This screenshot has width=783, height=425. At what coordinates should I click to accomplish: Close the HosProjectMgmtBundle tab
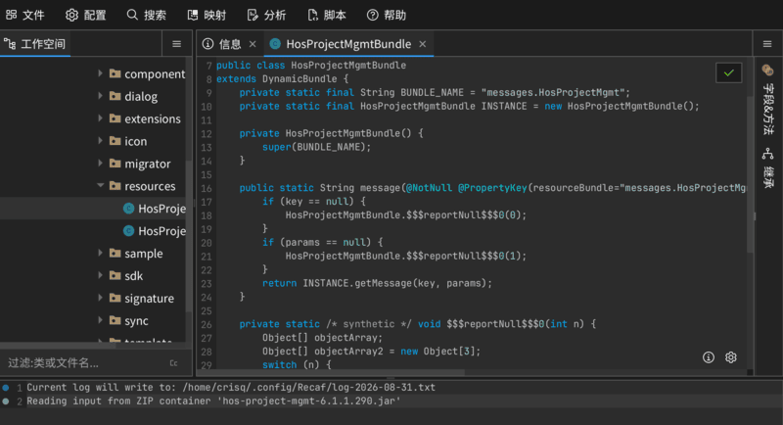423,44
